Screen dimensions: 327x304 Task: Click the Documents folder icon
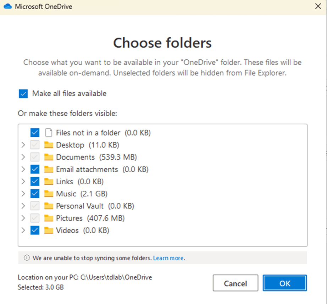tap(49, 157)
